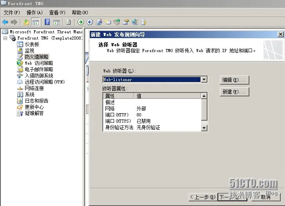Viewport: 285px width, 206px height.
Task: Click the 仪表板 dashboard icon in tree
Action: pyautogui.click(x=20, y=44)
